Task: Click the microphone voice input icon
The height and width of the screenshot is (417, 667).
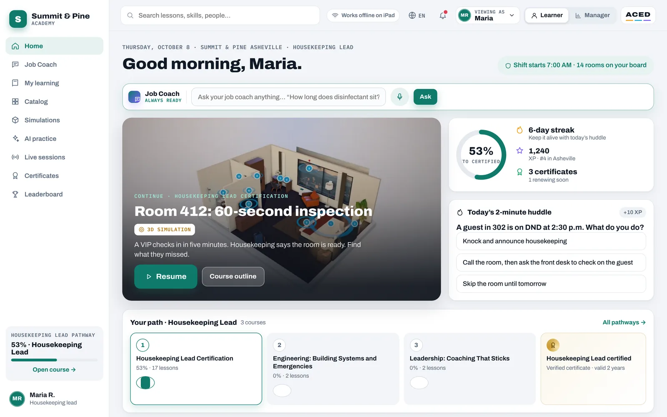Action: (399, 97)
